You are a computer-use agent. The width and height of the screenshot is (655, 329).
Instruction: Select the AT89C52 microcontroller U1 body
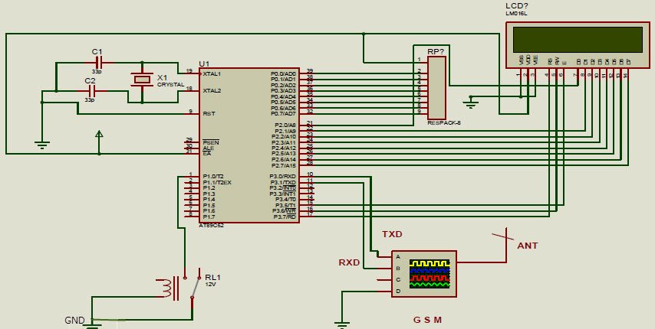(x=249, y=145)
